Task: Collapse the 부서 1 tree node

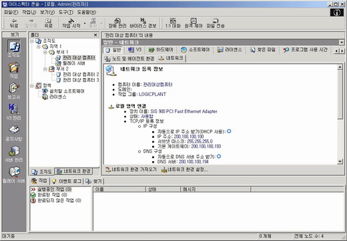Action: 45,52
